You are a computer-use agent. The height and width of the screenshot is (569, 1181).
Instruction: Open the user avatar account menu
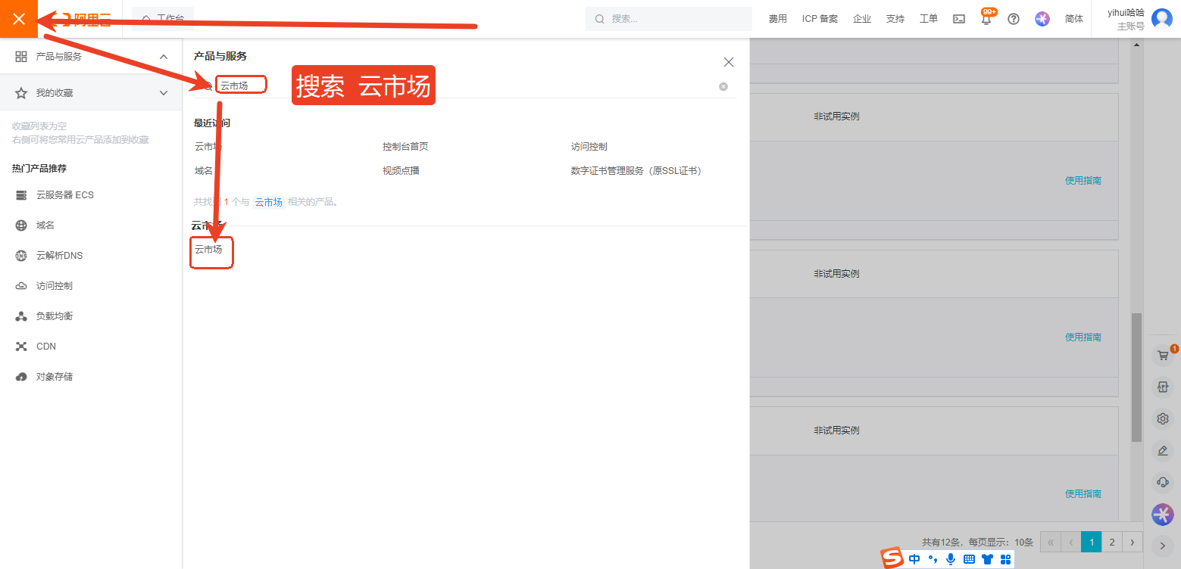1161,19
